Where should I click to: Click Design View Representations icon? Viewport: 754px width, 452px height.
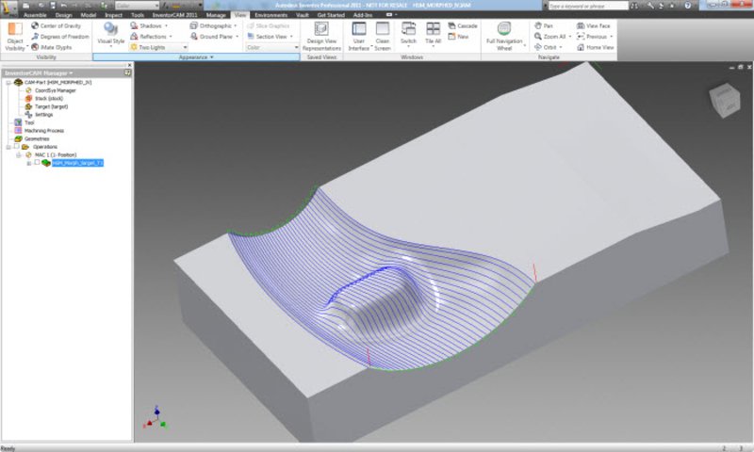click(x=320, y=30)
